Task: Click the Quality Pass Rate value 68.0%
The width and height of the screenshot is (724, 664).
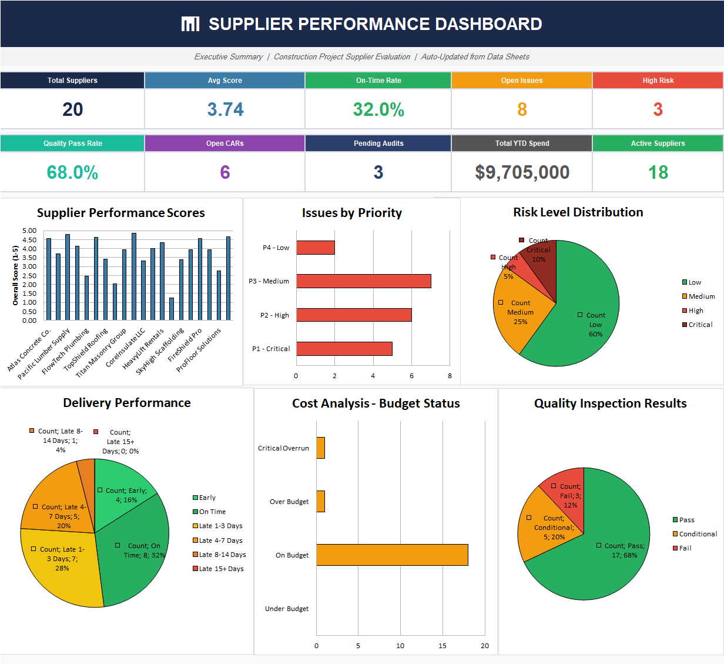Action: [x=72, y=172]
